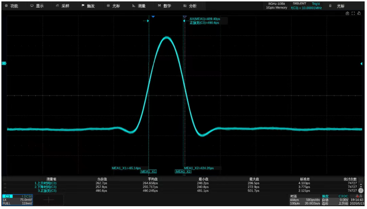Click the 119mV offset value in C3 box
Viewport: 367px width, 209px height.
(27, 204)
